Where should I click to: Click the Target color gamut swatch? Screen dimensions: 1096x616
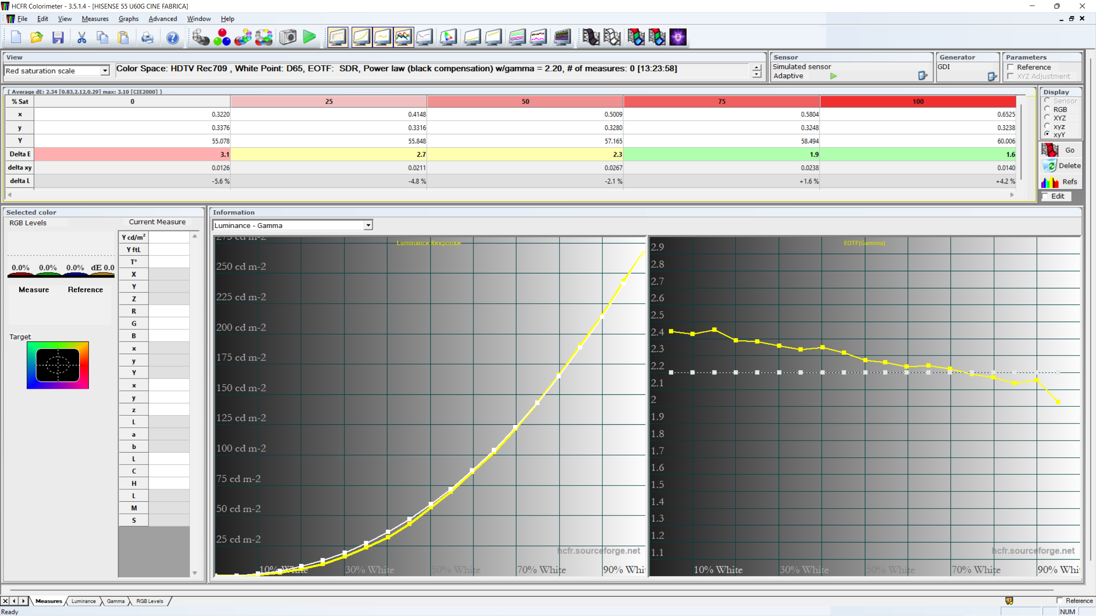tap(58, 365)
